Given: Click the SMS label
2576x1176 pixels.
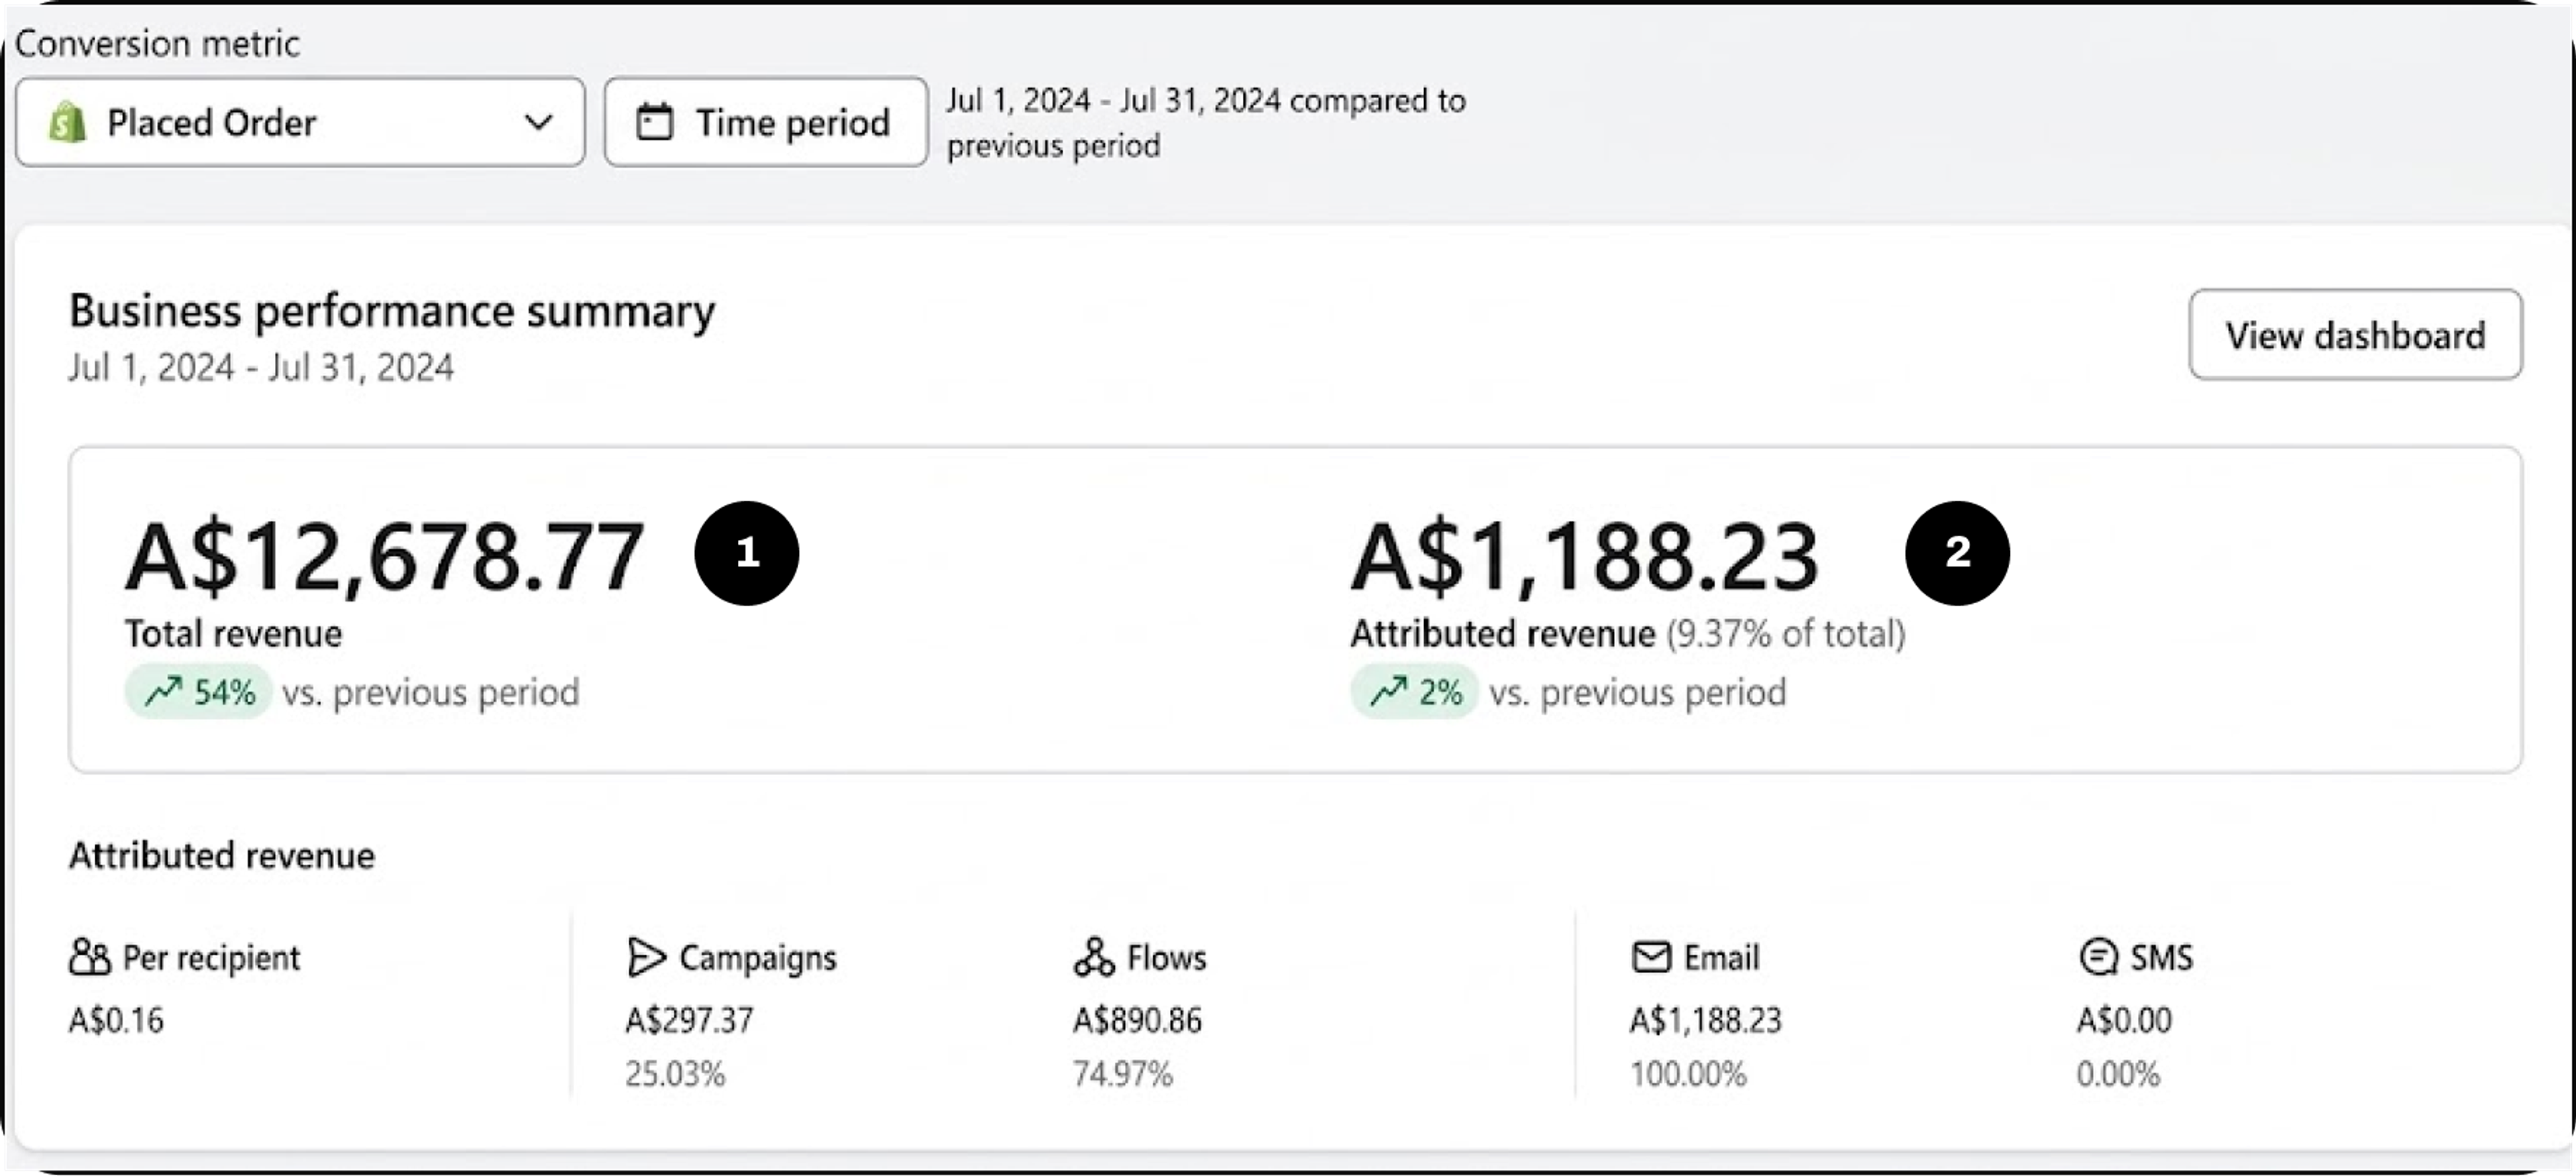Looking at the screenshot, I should point(2161,957).
